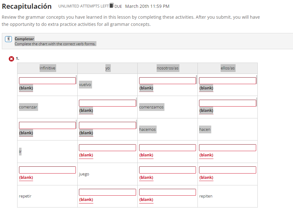Click the infinitive input in juego row
293x210 pixels.
click(47, 170)
